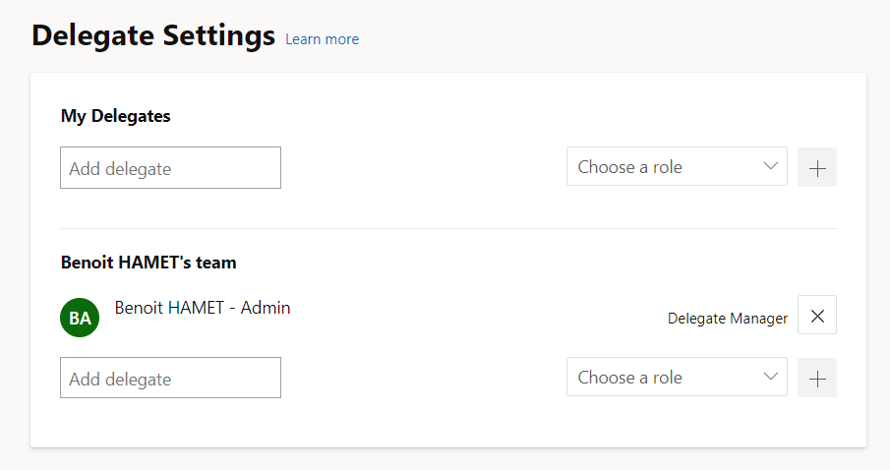Remove Benoit HAMET - Admin with the X icon

coord(816,316)
